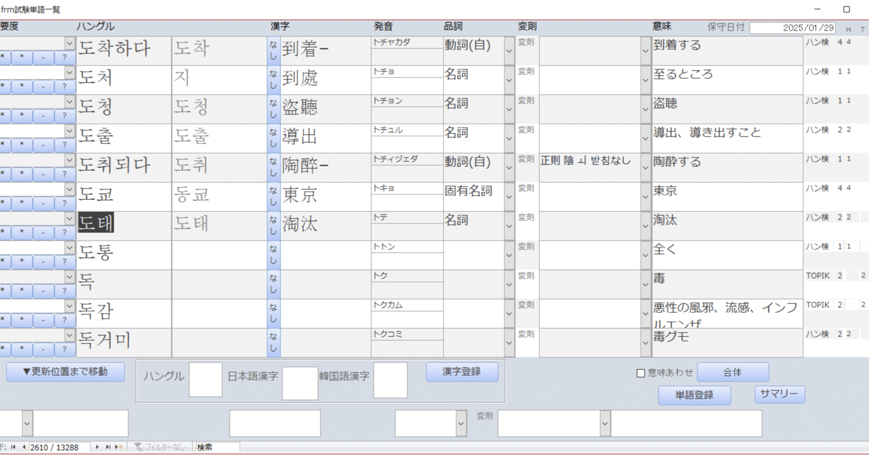This screenshot has width=869, height=455.
Task: Click the ? button in the 독감 row
Action: coord(65,320)
